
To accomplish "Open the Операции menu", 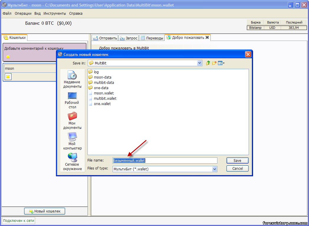I will [x=23, y=14].
